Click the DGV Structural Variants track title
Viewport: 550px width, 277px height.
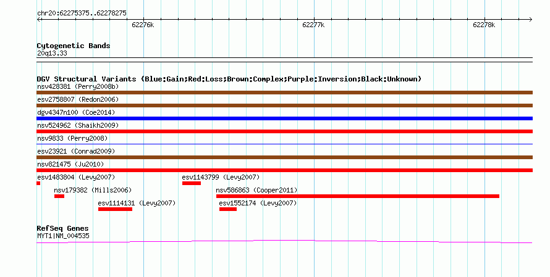pos(229,79)
